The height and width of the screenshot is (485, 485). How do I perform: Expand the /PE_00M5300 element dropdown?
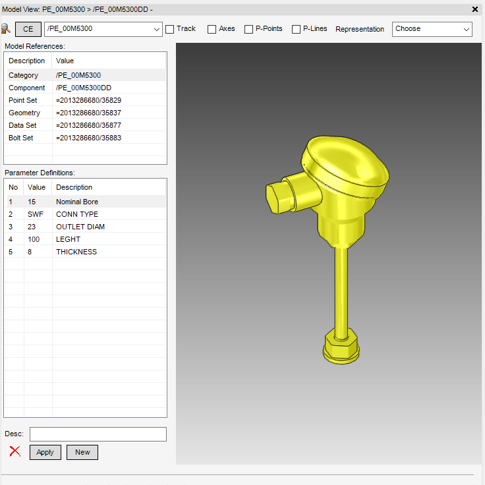pyautogui.click(x=156, y=29)
